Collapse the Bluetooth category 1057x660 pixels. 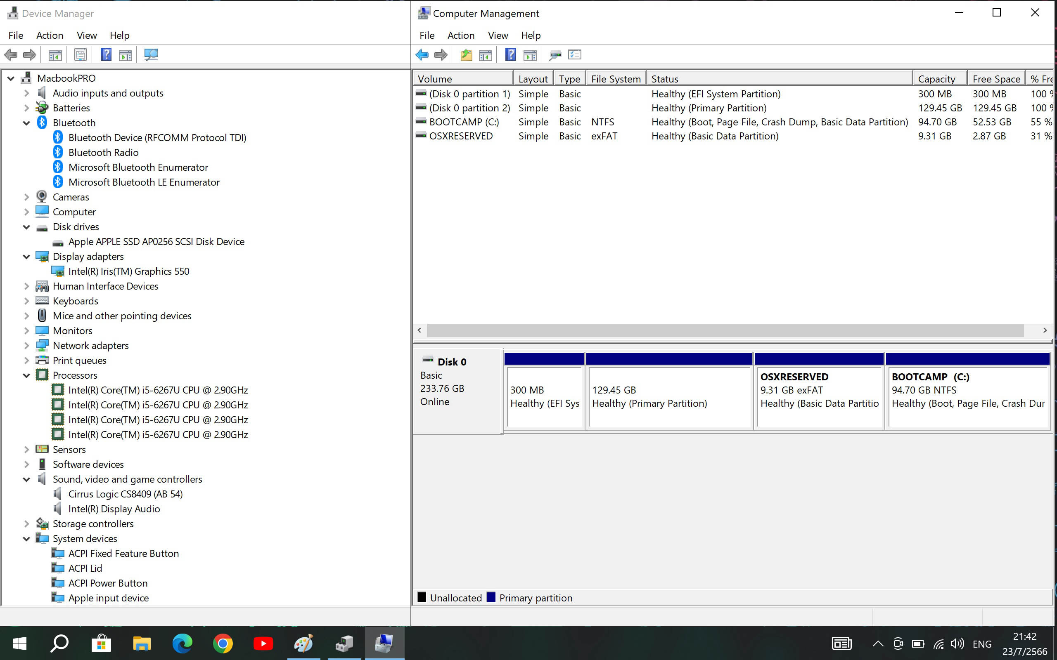(x=26, y=123)
